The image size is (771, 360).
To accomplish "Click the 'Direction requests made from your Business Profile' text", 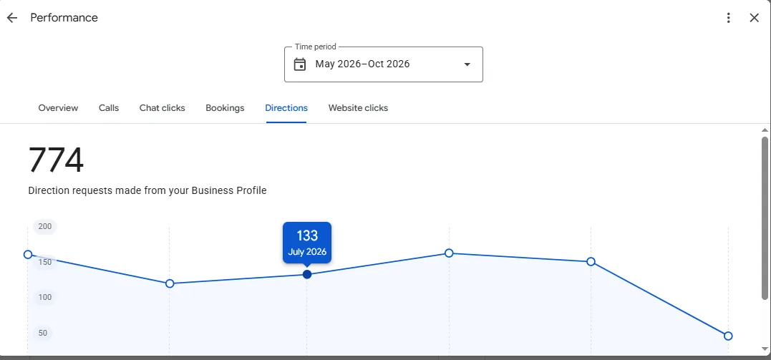I will tap(147, 191).
